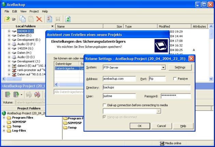Click the User field showing justme
This screenshot has width=215, height=147.
tap(119, 96)
